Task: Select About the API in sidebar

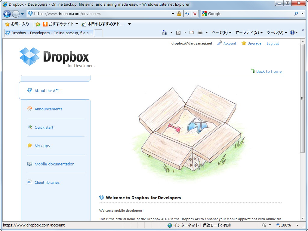Action: coord(47,91)
